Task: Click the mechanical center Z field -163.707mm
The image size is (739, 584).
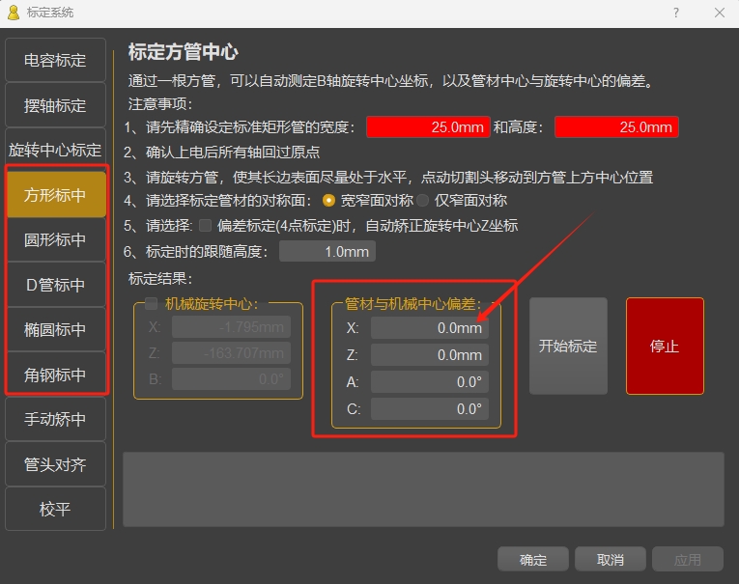Action: (x=231, y=353)
